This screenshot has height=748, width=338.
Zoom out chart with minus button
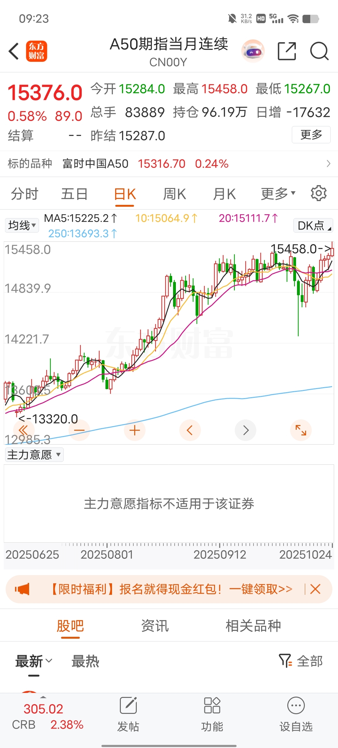(x=79, y=430)
